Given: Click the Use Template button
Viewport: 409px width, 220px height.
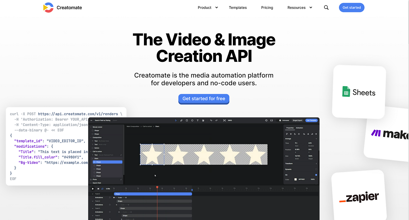Looking at the screenshot, I should click(312, 120).
